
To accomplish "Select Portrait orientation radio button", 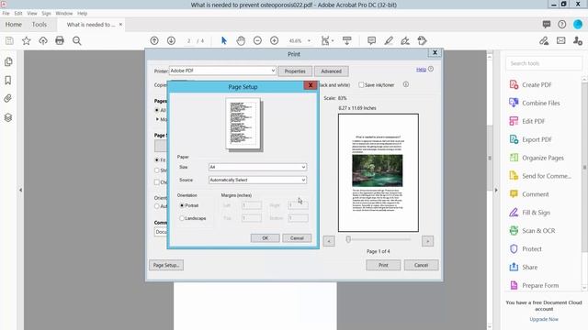I will click(x=182, y=205).
